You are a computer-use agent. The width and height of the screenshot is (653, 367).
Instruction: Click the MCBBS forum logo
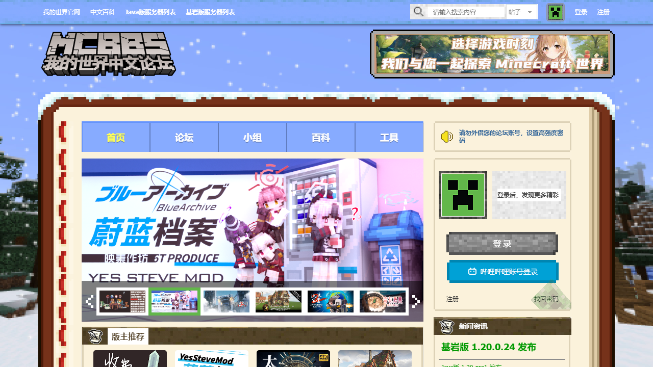click(109, 54)
